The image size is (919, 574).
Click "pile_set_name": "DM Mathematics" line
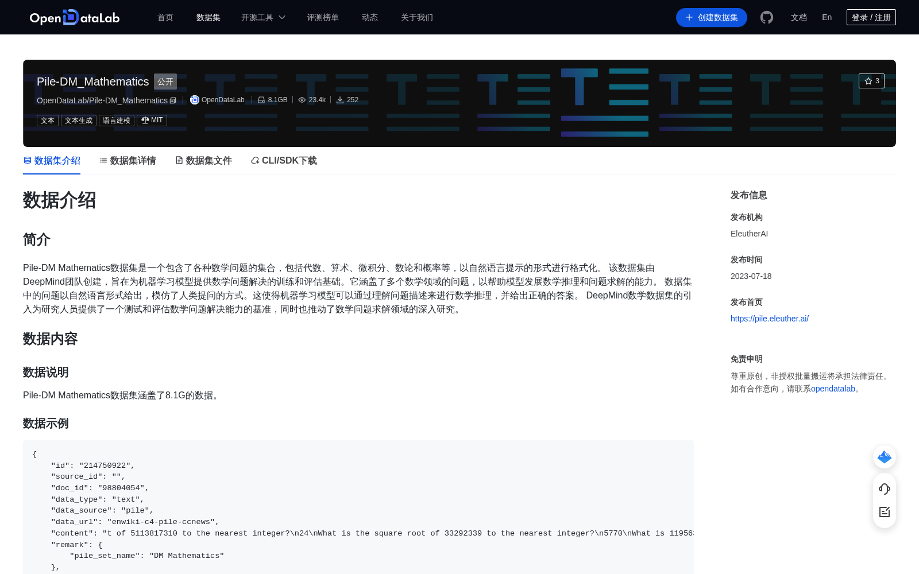[x=147, y=556]
